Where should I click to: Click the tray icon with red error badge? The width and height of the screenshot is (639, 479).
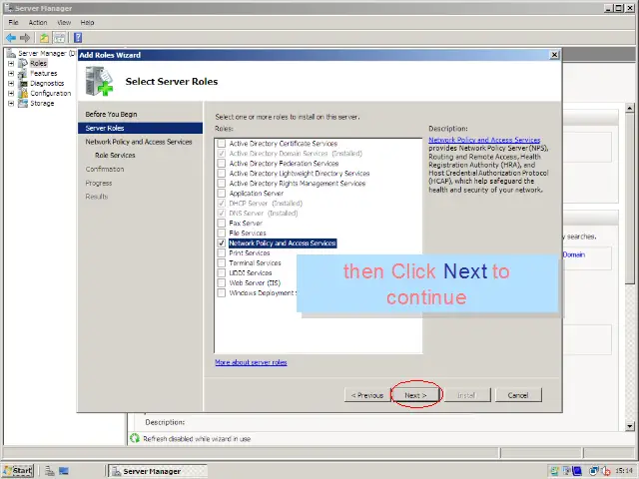point(606,471)
